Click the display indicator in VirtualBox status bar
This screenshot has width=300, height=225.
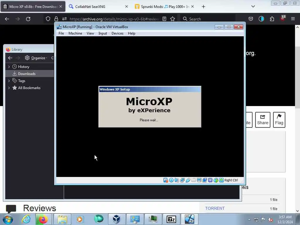pyautogui.click(x=199, y=180)
